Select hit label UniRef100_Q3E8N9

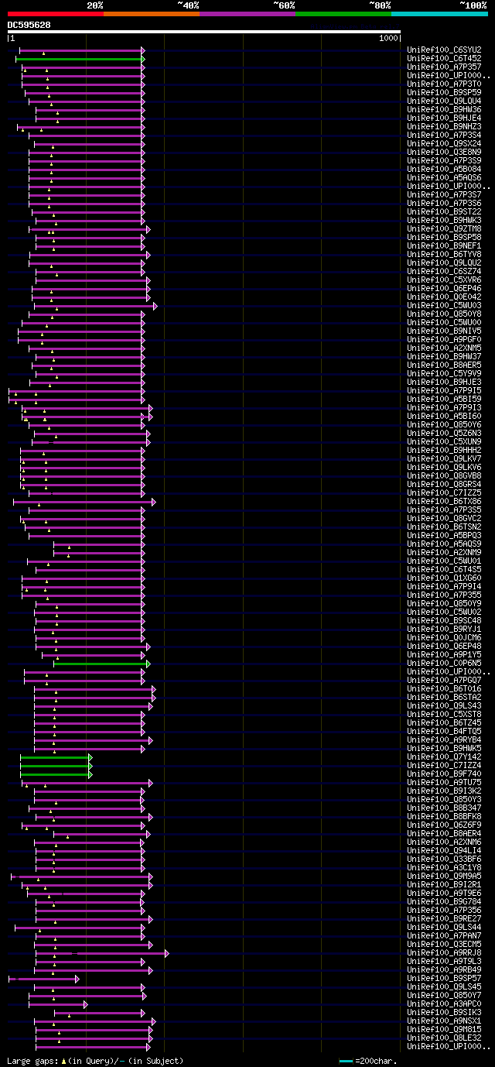click(x=444, y=152)
